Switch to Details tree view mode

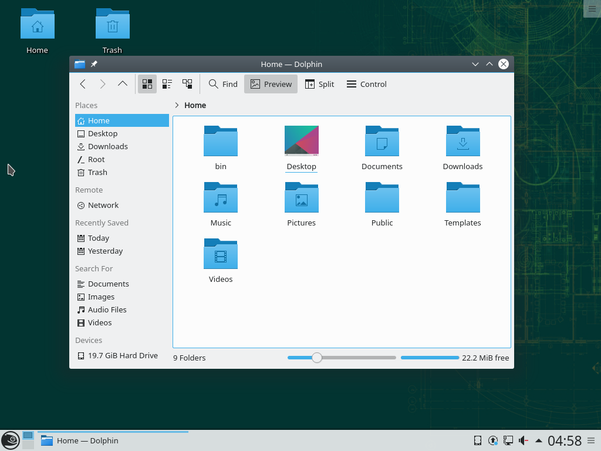coord(187,84)
